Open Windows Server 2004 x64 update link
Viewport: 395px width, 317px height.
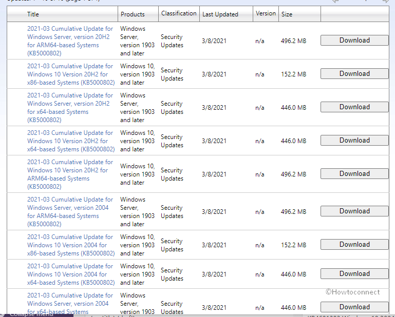[70, 304]
